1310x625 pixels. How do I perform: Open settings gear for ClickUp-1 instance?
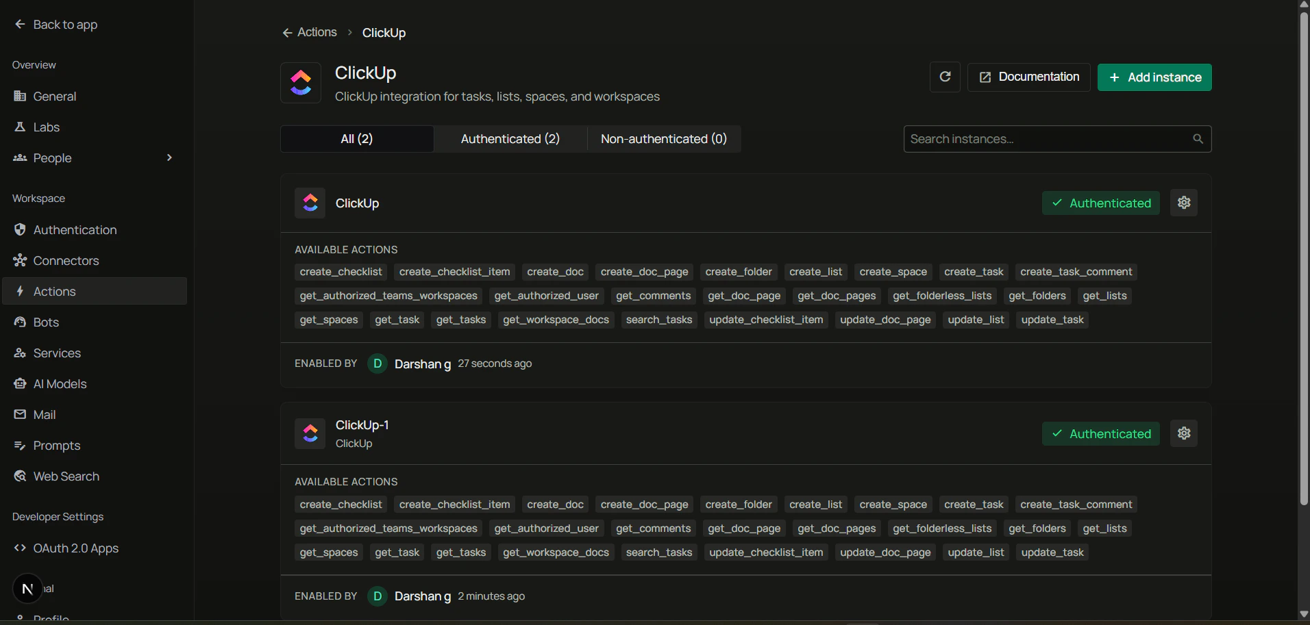click(x=1184, y=433)
